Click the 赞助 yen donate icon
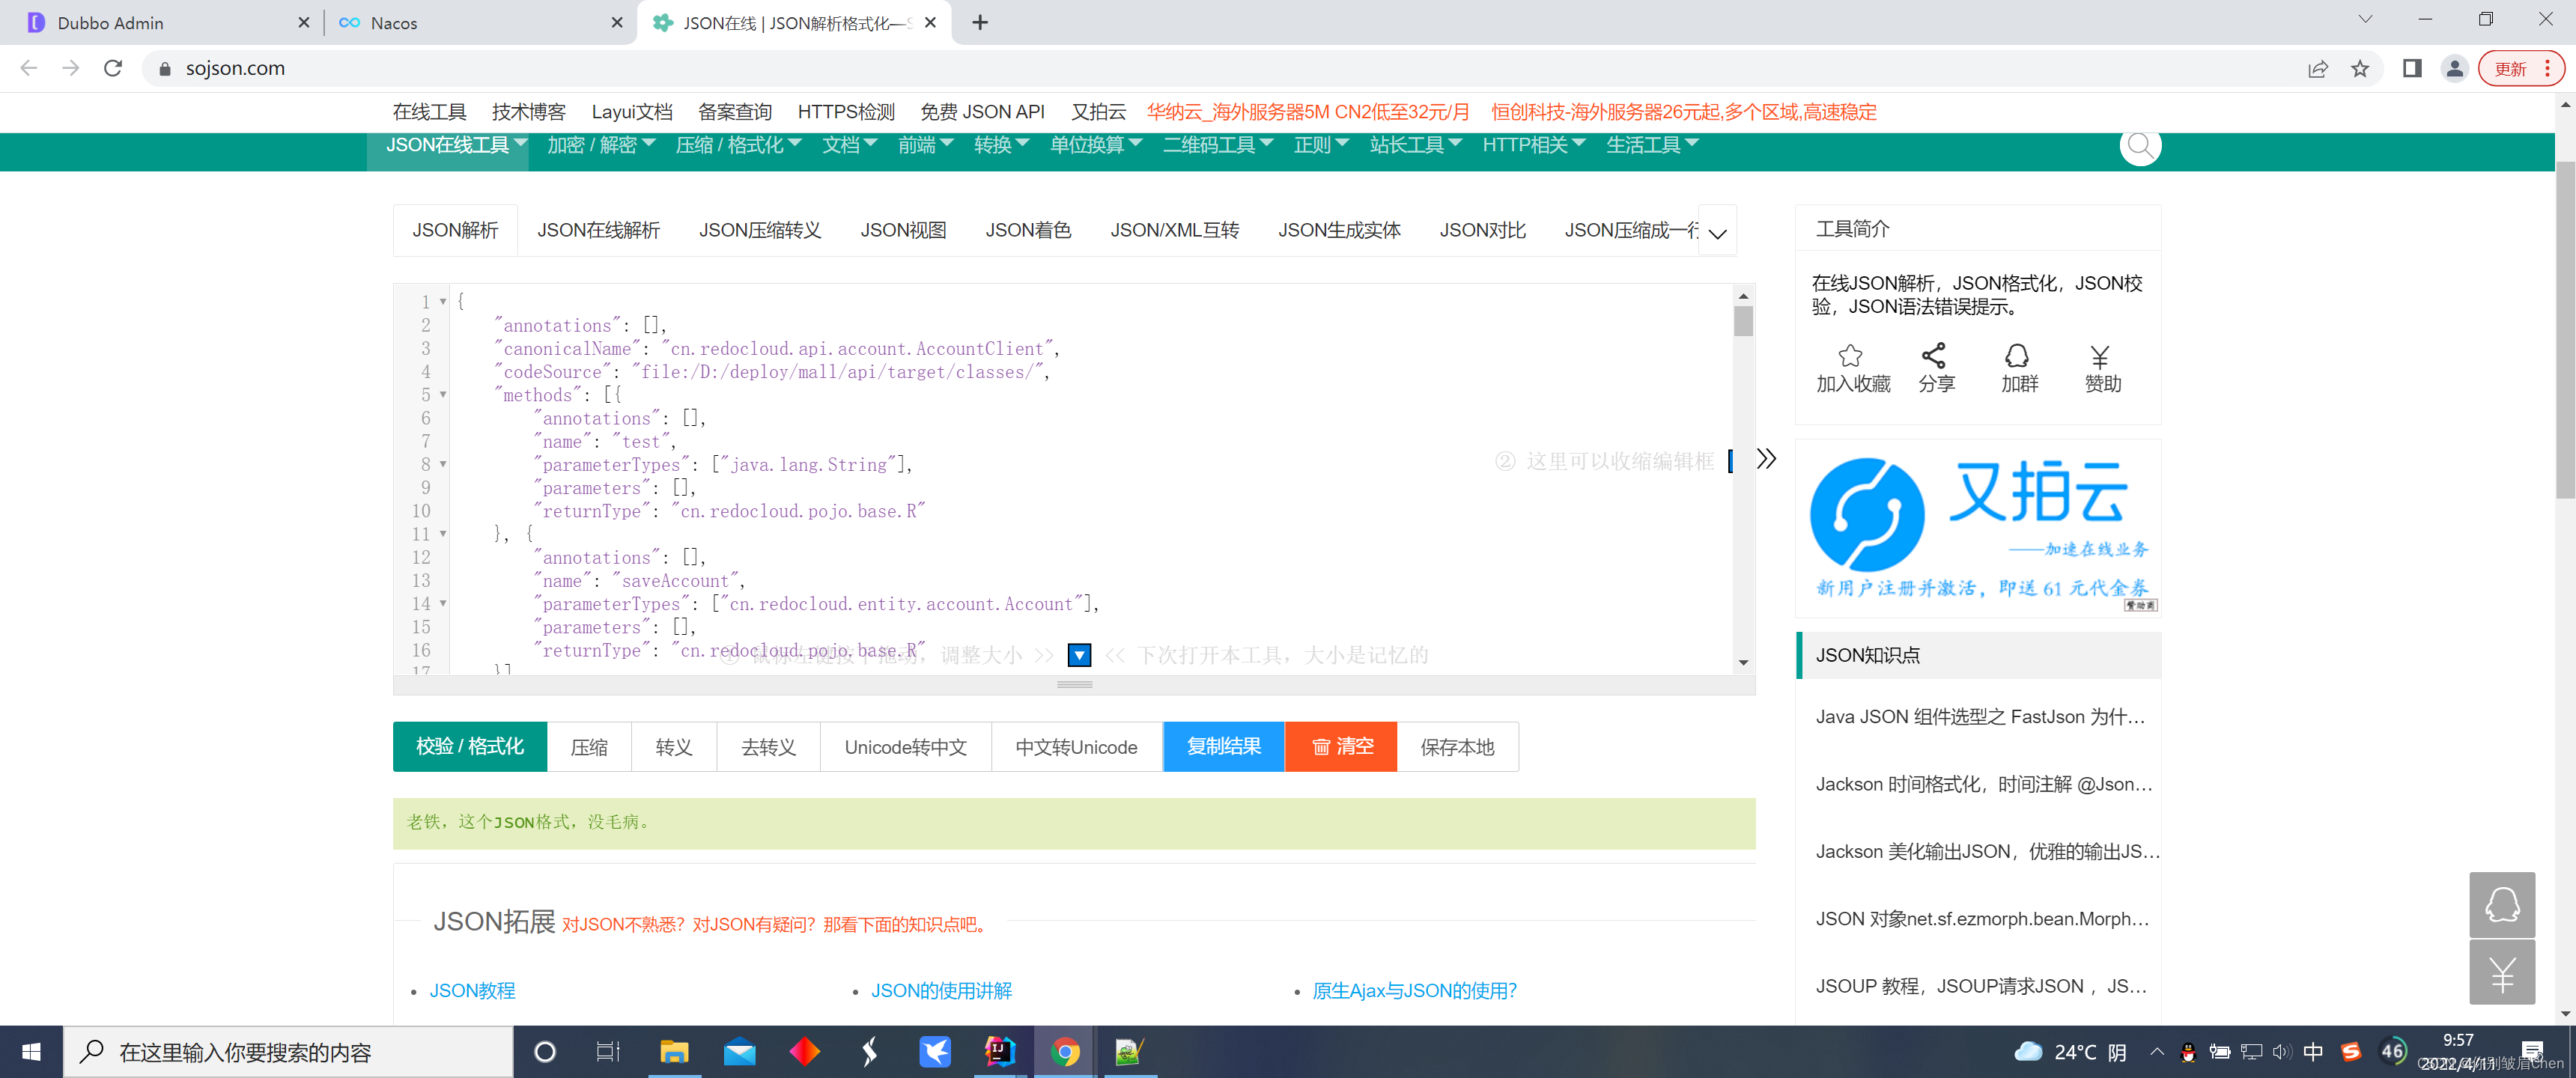Viewport: 2576px width, 1078px height. pyautogui.click(x=2099, y=357)
